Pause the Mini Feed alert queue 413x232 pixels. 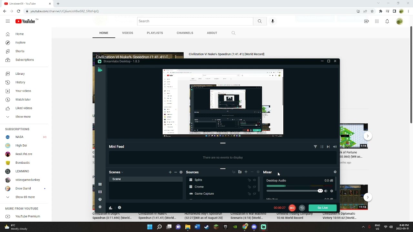(x=322, y=147)
